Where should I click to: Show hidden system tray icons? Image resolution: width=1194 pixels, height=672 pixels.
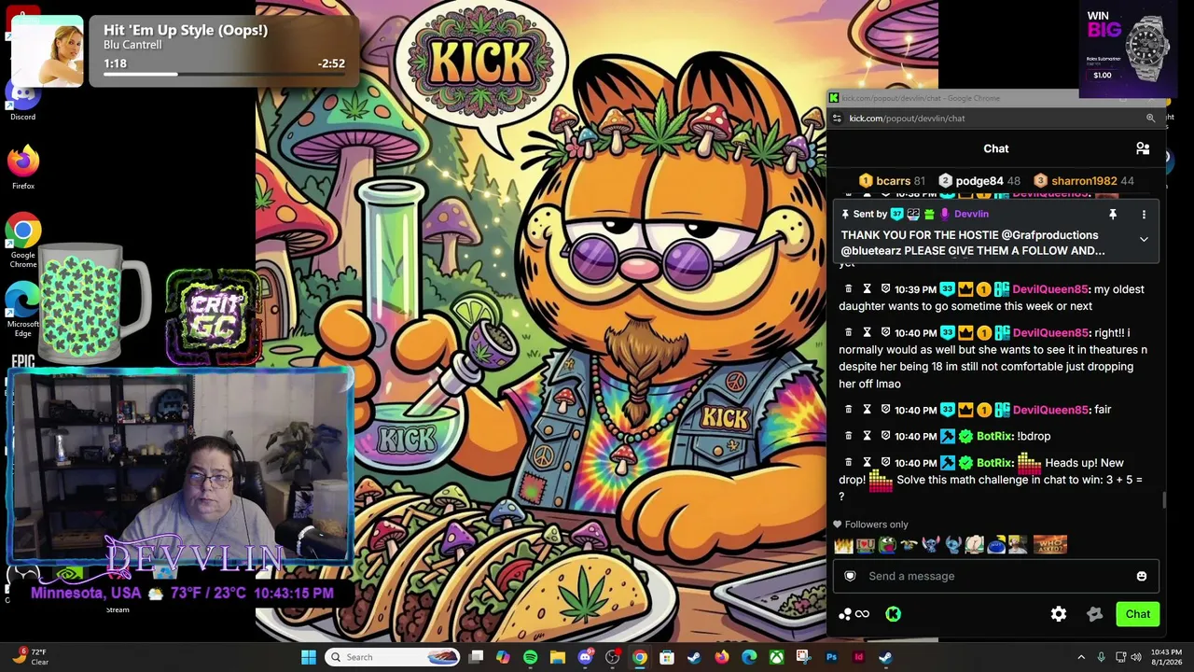pyautogui.click(x=1081, y=657)
